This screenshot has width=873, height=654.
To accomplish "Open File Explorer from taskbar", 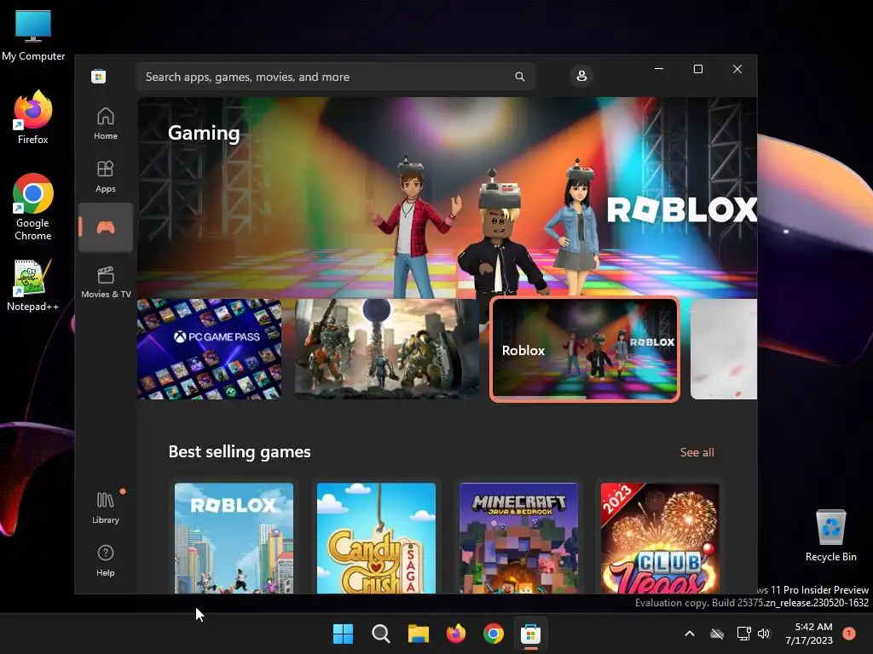I will (418, 634).
